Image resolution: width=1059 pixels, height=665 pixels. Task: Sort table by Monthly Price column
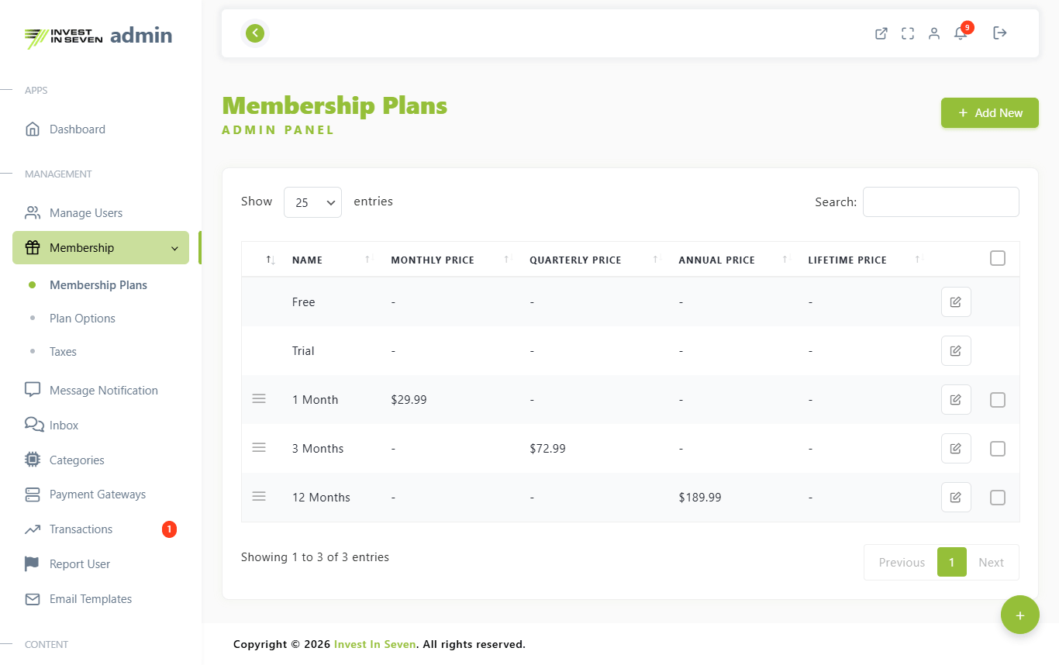(x=433, y=260)
